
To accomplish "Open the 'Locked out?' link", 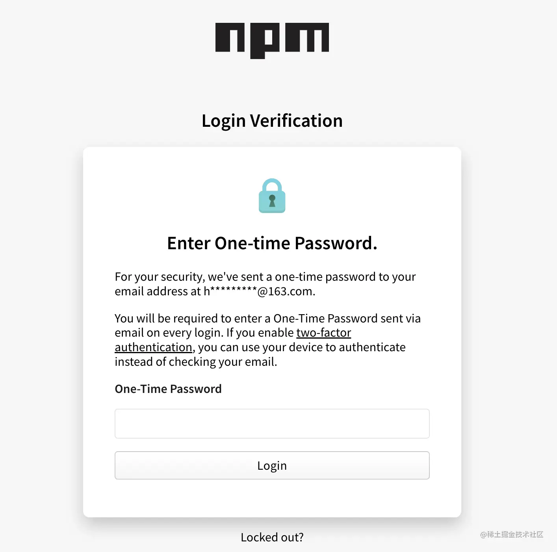I will (x=272, y=537).
